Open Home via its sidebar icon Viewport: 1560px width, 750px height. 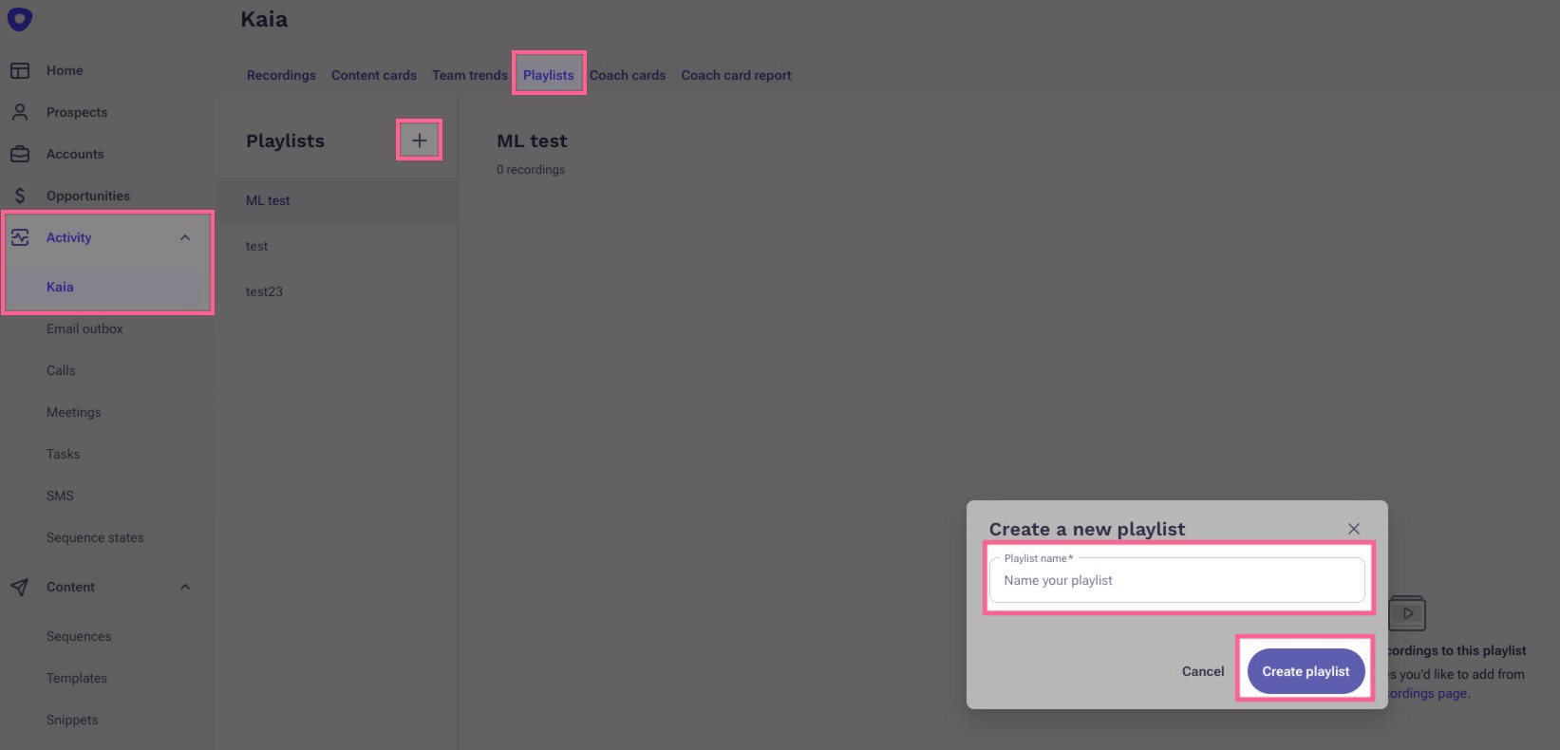[20, 70]
